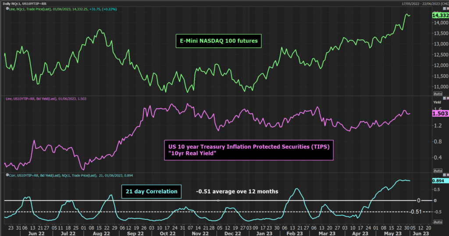This screenshot has height=236, width=449.
Task: Click the -0.51 average over 12 months text
Action: 237,191
